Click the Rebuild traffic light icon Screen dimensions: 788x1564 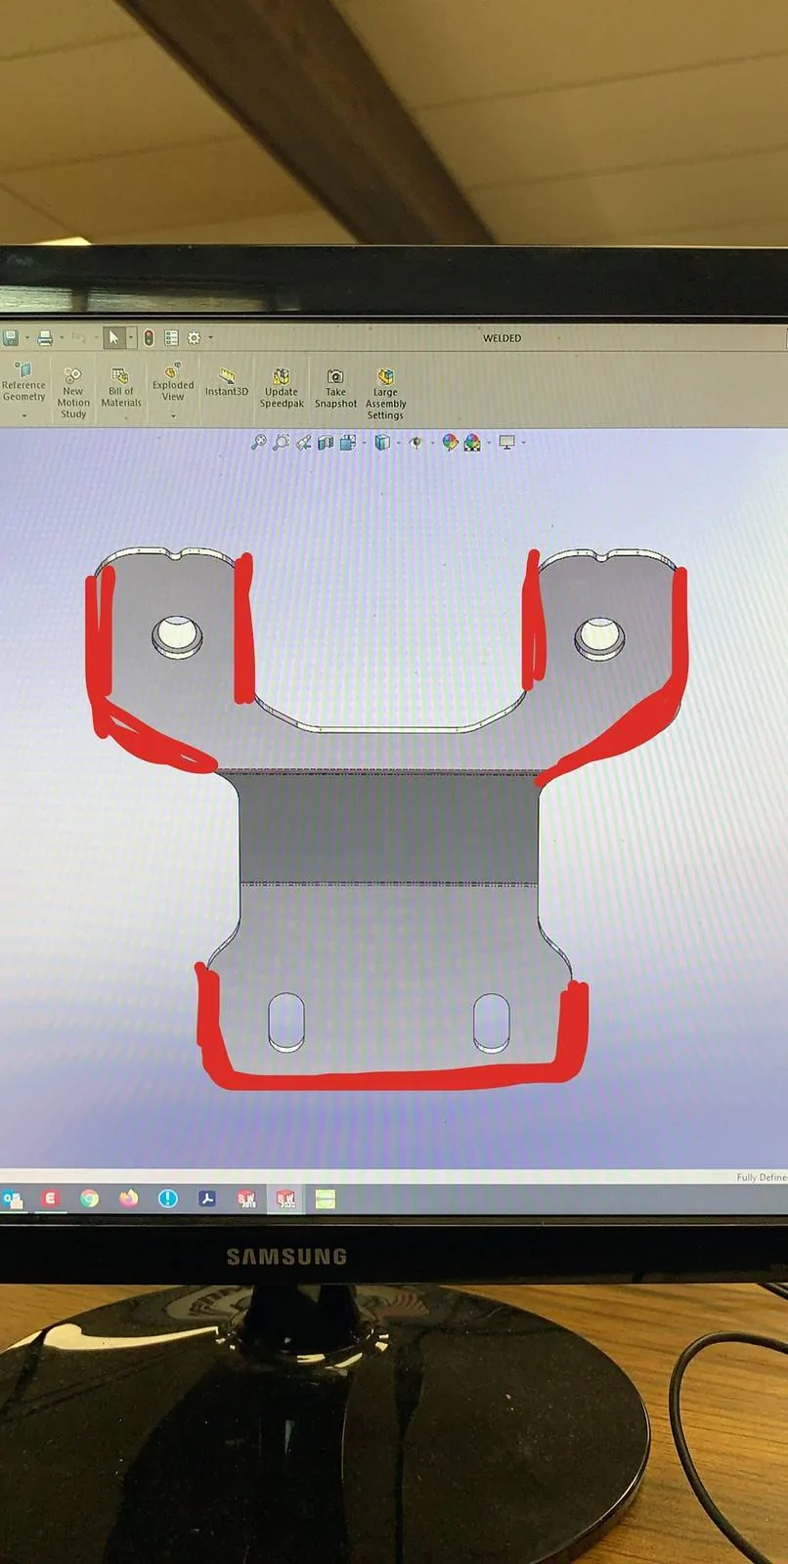point(149,338)
